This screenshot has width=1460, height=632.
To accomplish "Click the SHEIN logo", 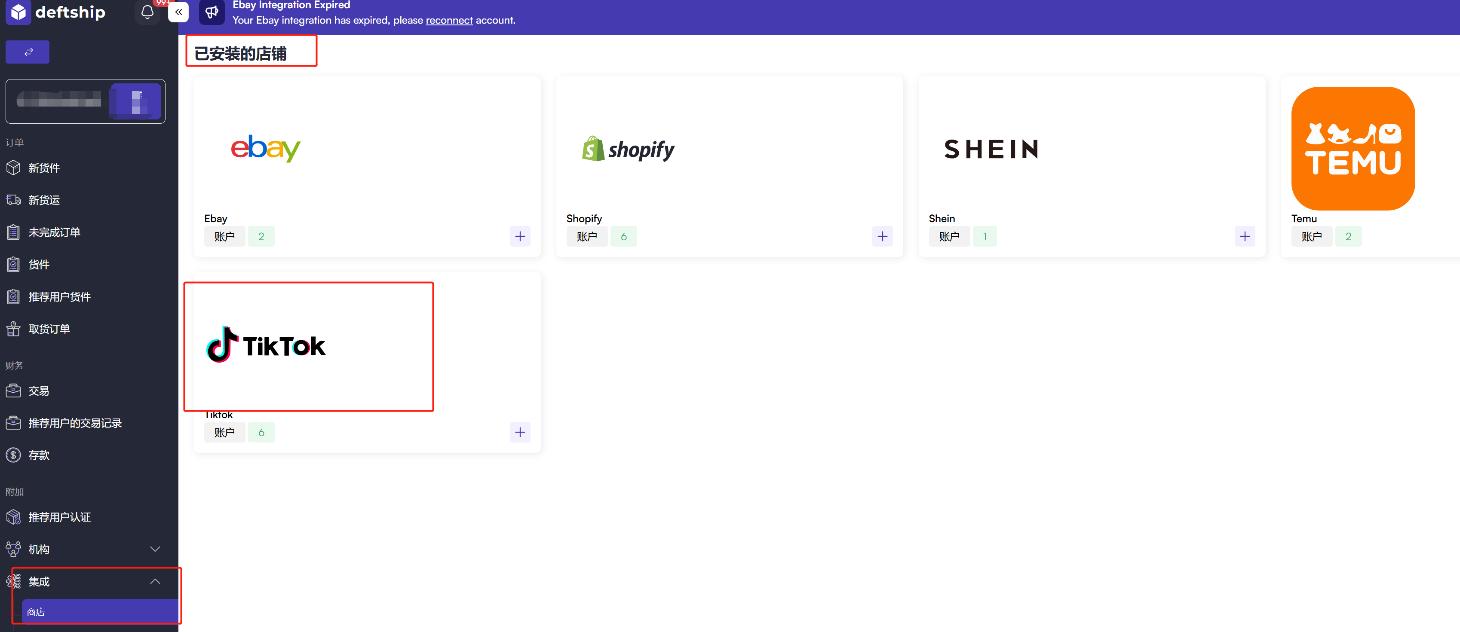I will click(991, 150).
